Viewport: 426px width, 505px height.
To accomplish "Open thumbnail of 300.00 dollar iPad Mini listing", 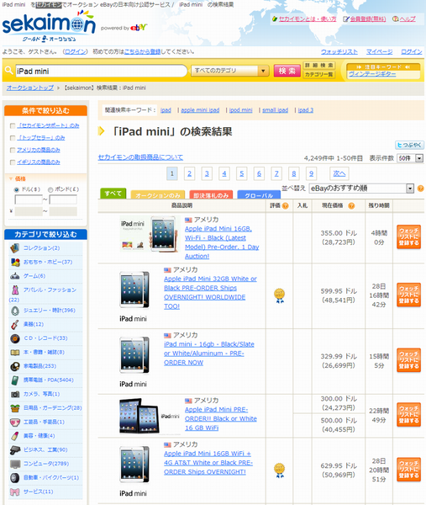I will (149, 416).
